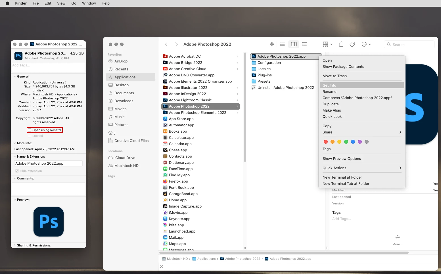Select the Chess.app icon
This screenshot has height=274, width=441.
click(x=165, y=150)
